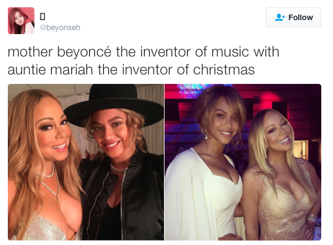Open the @beyonseh profile handle

pos(60,27)
